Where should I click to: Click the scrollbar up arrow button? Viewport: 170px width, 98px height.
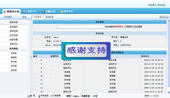tap(169, 21)
